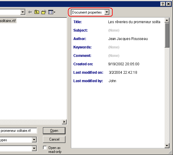Go back with the left arrow icon
173x155 pixels.
point(30,12)
